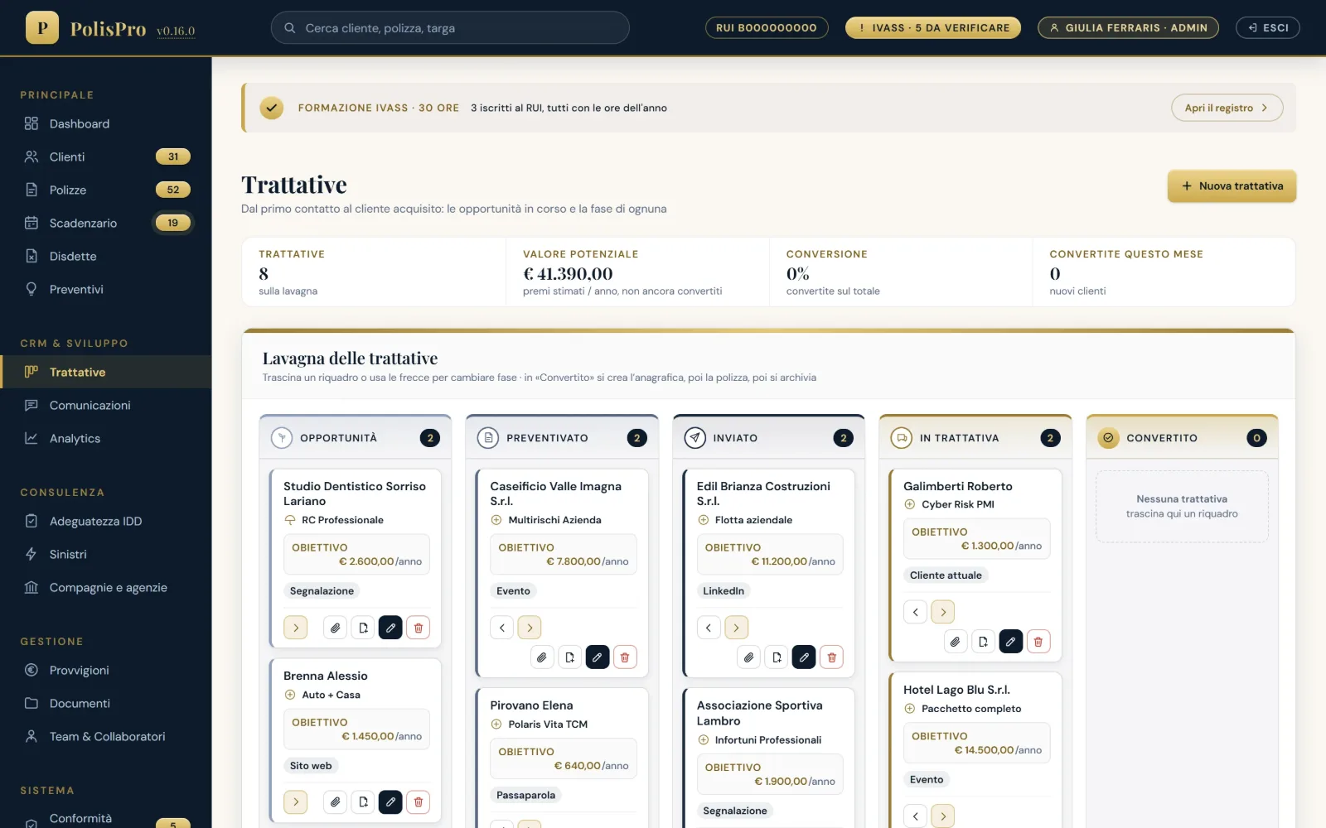Open document icon on Galimberti Roberto card
Image resolution: width=1326 pixels, height=828 pixels.
coord(983,642)
